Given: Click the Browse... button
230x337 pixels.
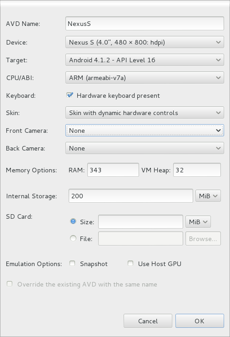Looking at the screenshot, I should coord(203,239).
